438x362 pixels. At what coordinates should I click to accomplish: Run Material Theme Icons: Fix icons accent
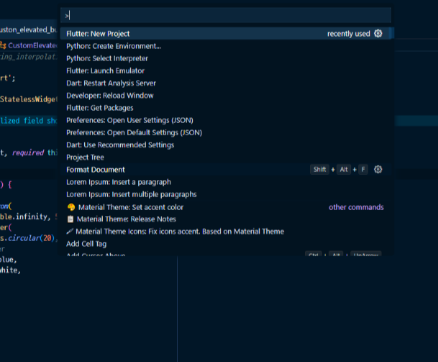[x=225, y=232]
